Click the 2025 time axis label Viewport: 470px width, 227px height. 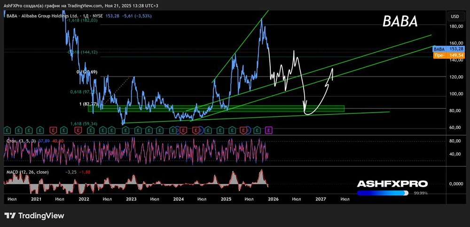tap(227, 199)
